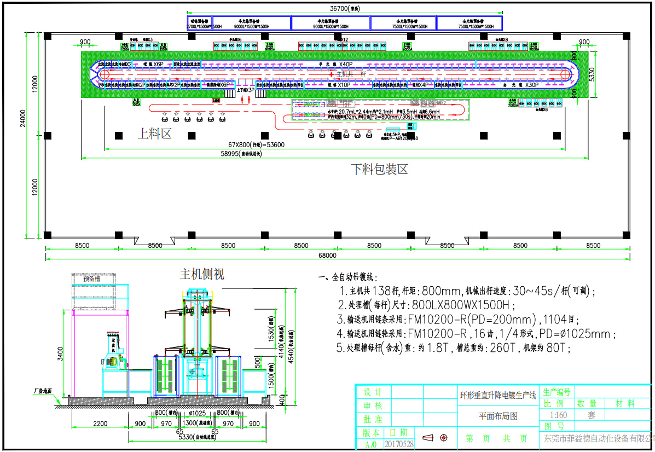Screen dimensions: 655x452
Task: Select the 20170528 date field
Action: 399,444
